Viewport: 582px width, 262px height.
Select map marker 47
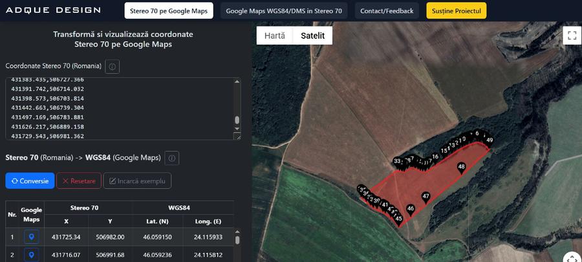pyautogui.click(x=426, y=198)
